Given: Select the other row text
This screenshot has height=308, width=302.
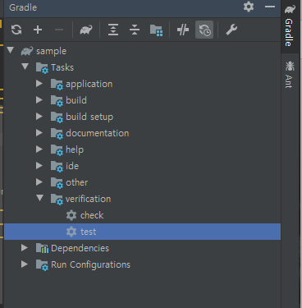Looking at the screenshot, I should pos(76,182).
